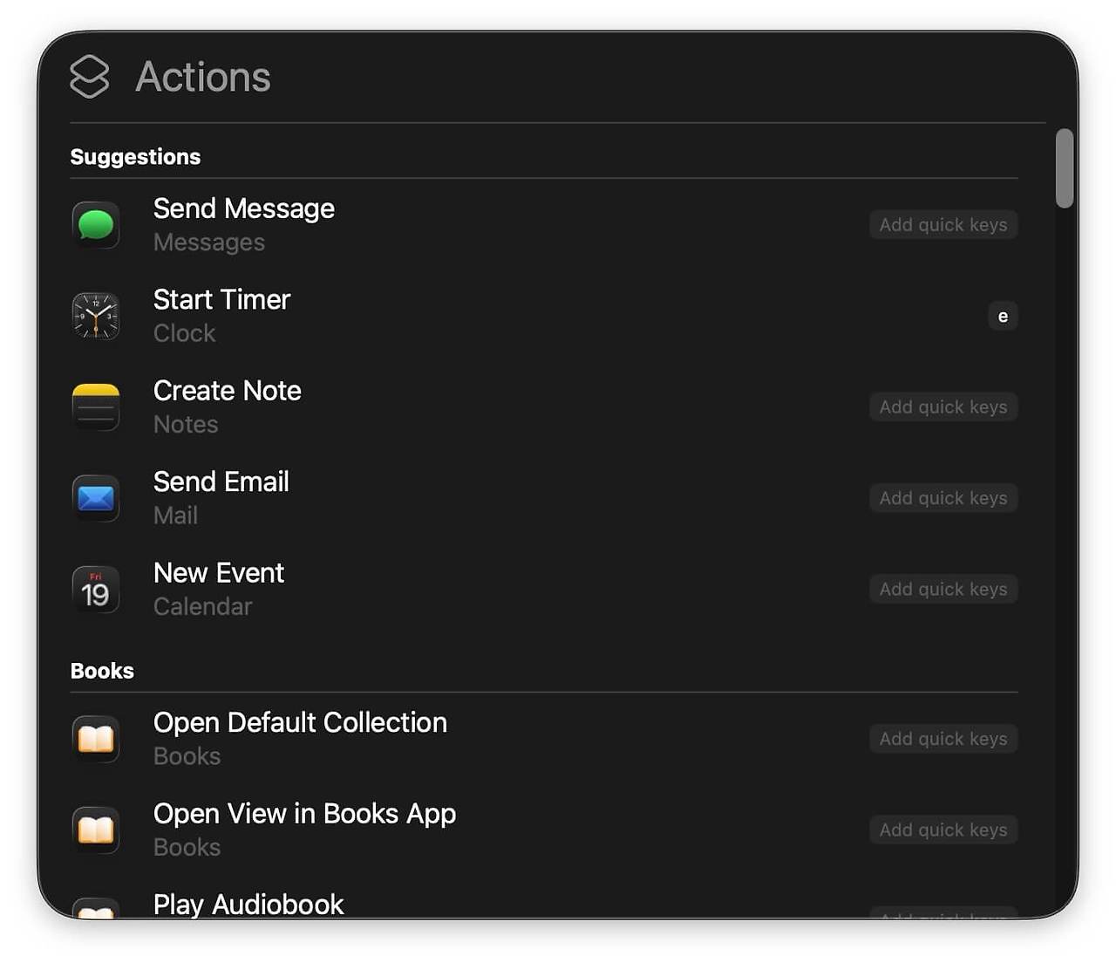
Task: Click the vertical scrollbar thumb
Action: click(1064, 168)
